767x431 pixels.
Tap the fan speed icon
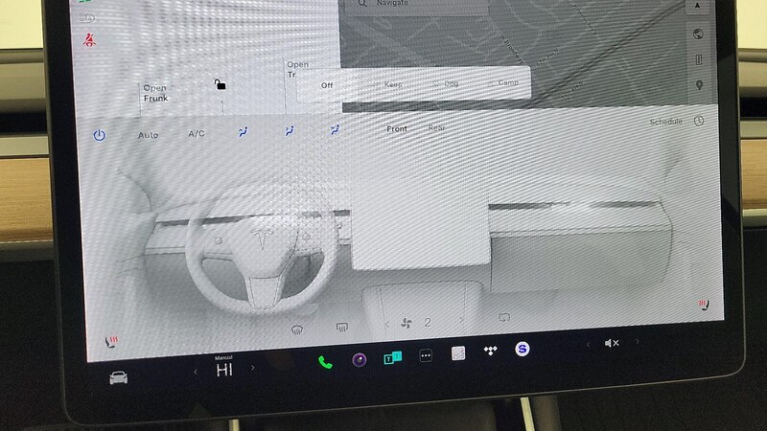click(x=407, y=323)
